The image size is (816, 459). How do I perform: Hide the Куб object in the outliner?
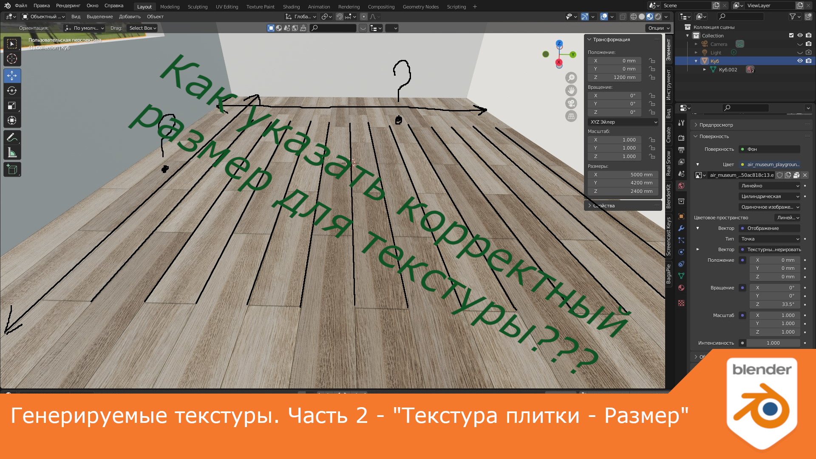point(799,61)
